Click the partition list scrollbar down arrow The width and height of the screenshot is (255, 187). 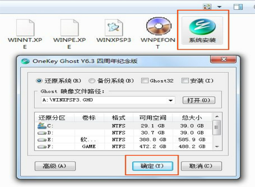(x=217, y=146)
